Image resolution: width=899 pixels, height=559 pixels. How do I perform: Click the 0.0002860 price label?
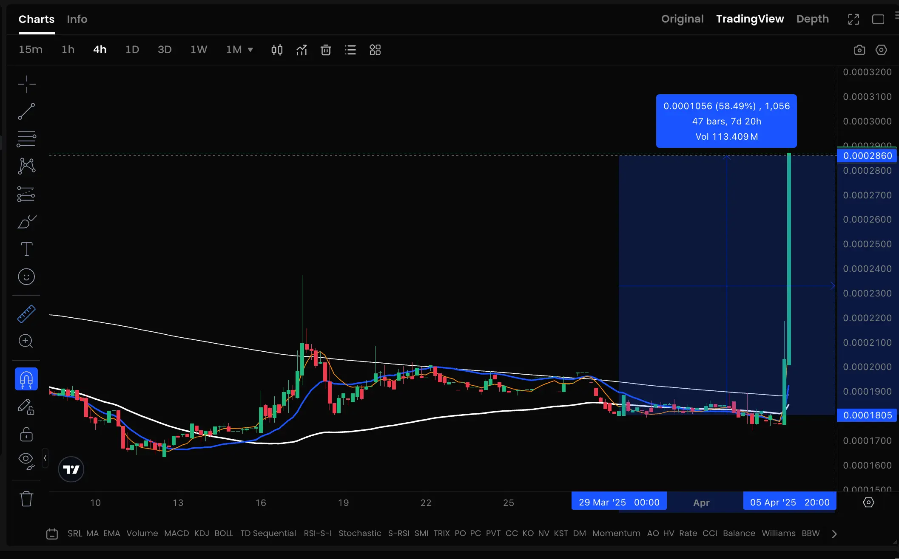(867, 156)
